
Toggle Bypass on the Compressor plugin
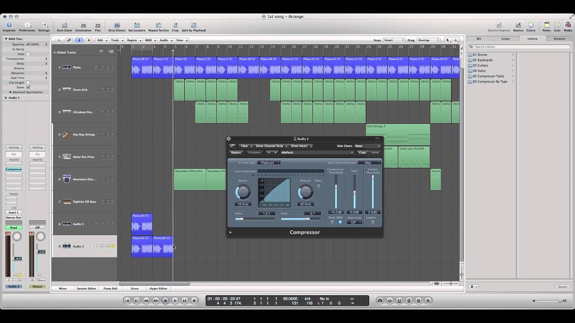236,153
